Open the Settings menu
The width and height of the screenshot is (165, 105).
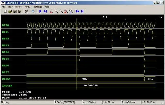point(38,7)
